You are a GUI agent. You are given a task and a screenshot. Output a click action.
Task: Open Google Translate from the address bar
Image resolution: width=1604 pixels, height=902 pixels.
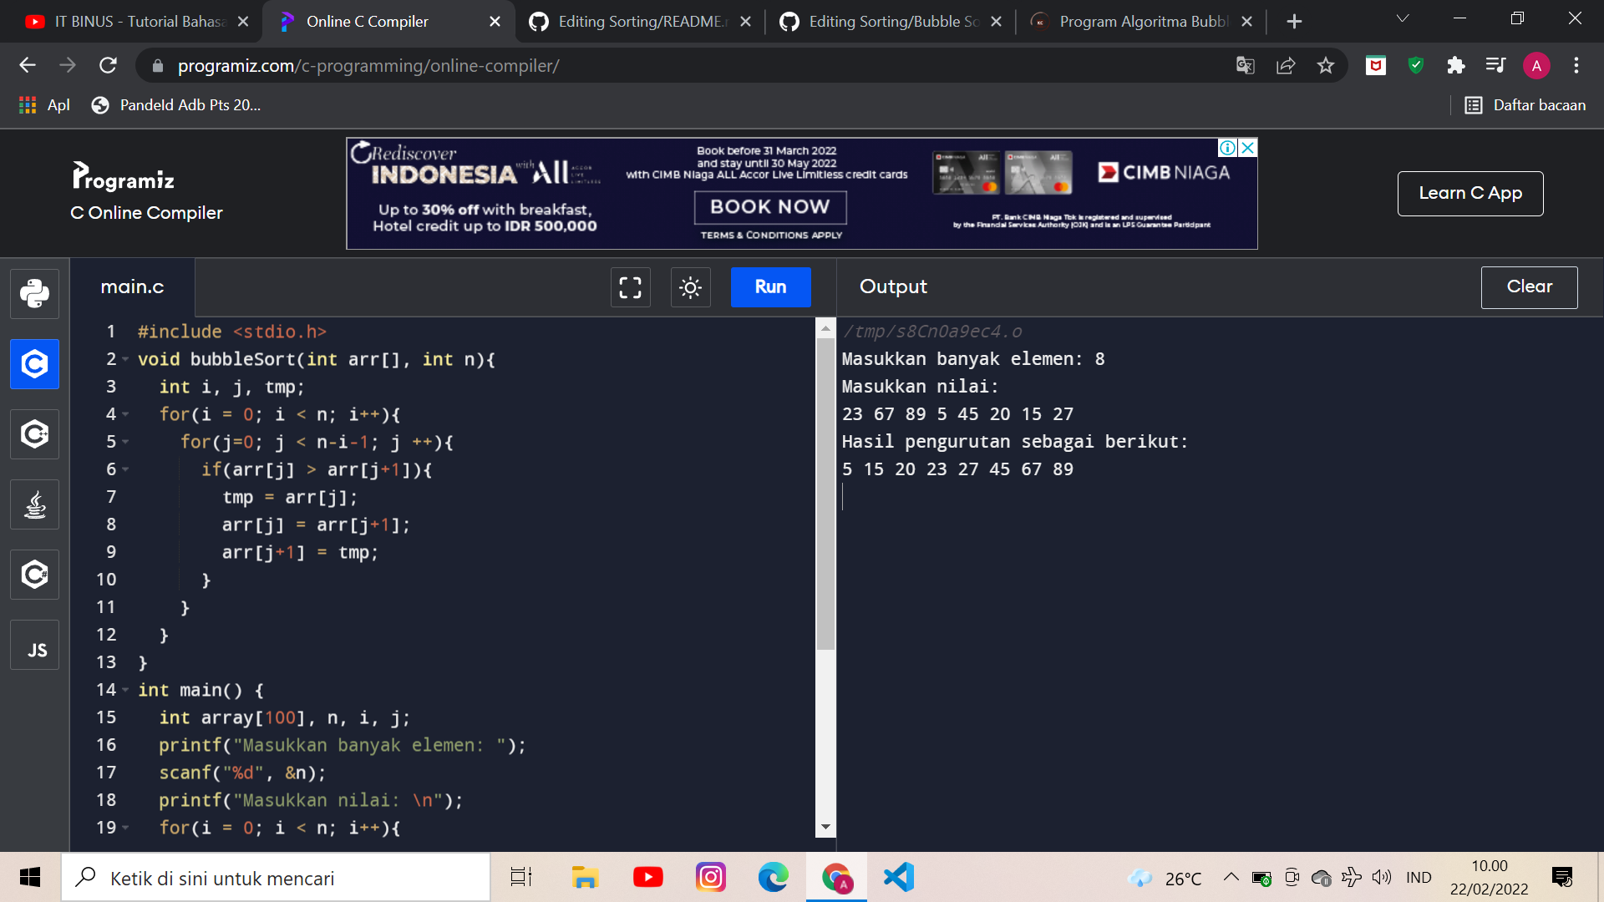[x=1245, y=65]
